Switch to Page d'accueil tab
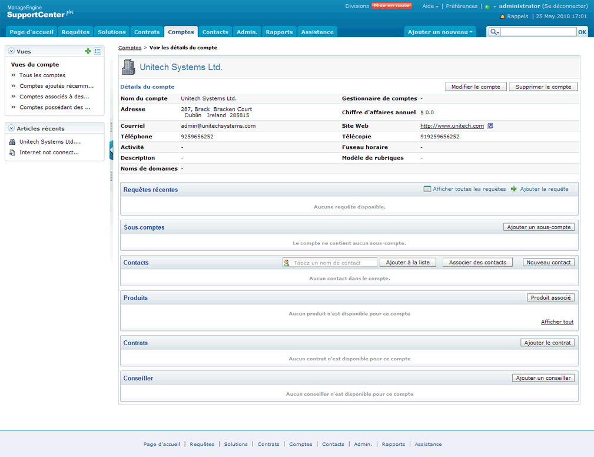Viewport: 594px width, 457px height. click(31, 32)
